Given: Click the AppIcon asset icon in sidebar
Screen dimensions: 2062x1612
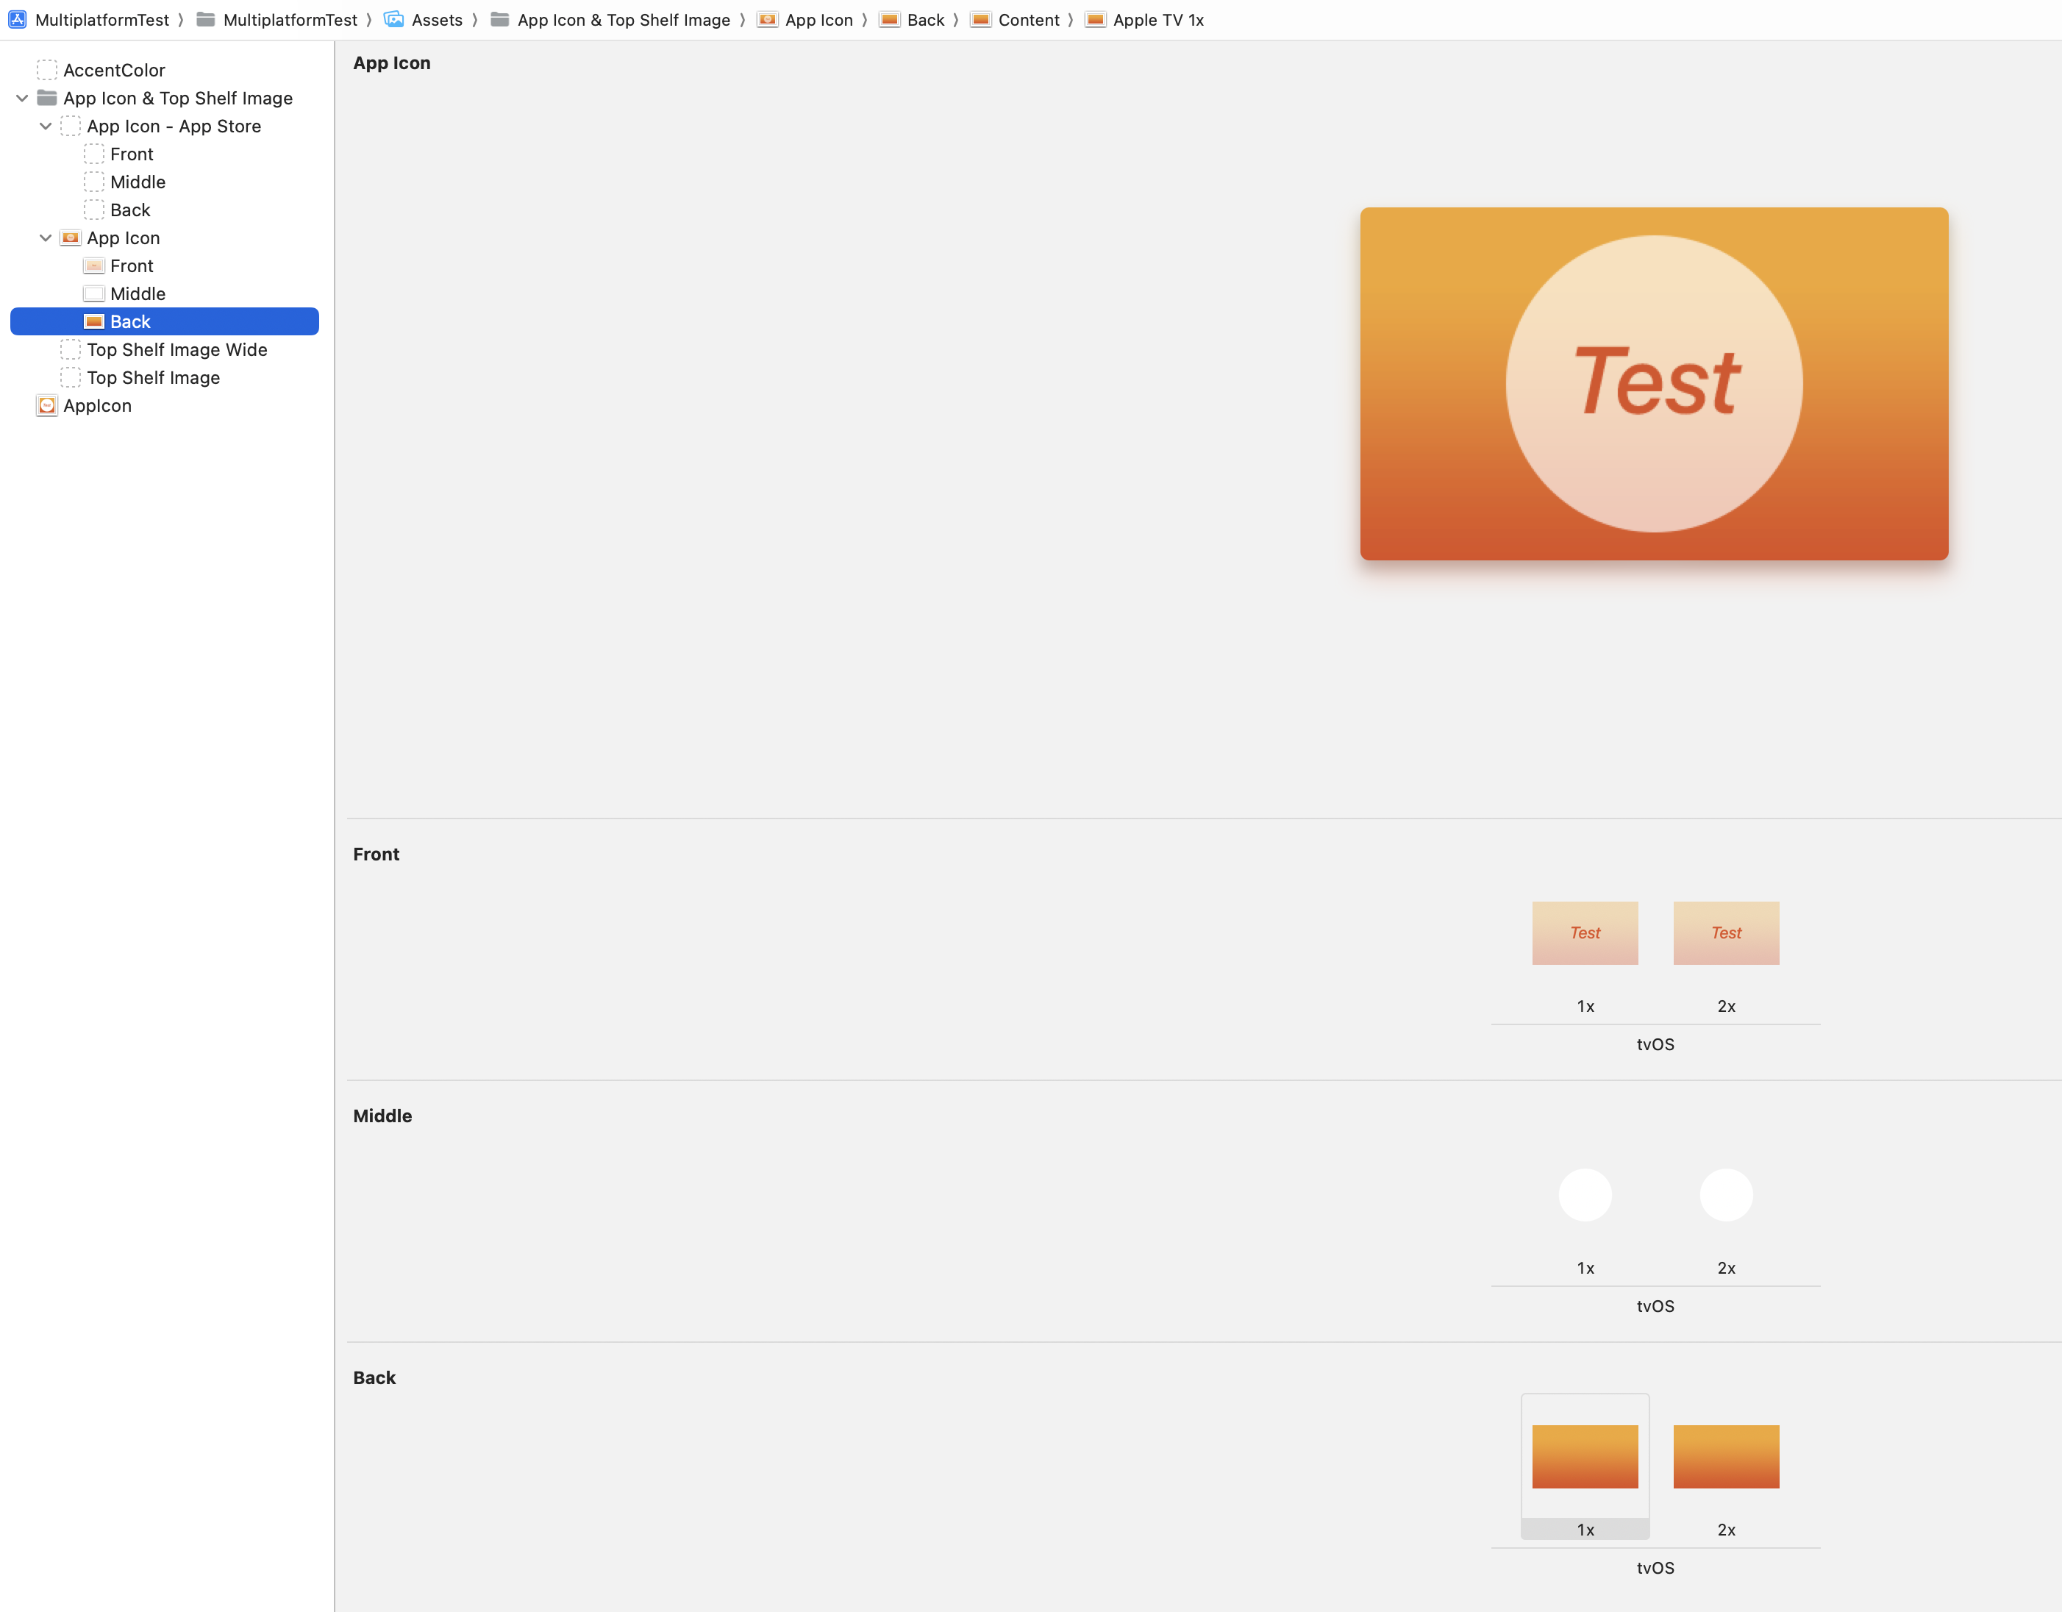Looking at the screenshot, I should pos(46,406).
